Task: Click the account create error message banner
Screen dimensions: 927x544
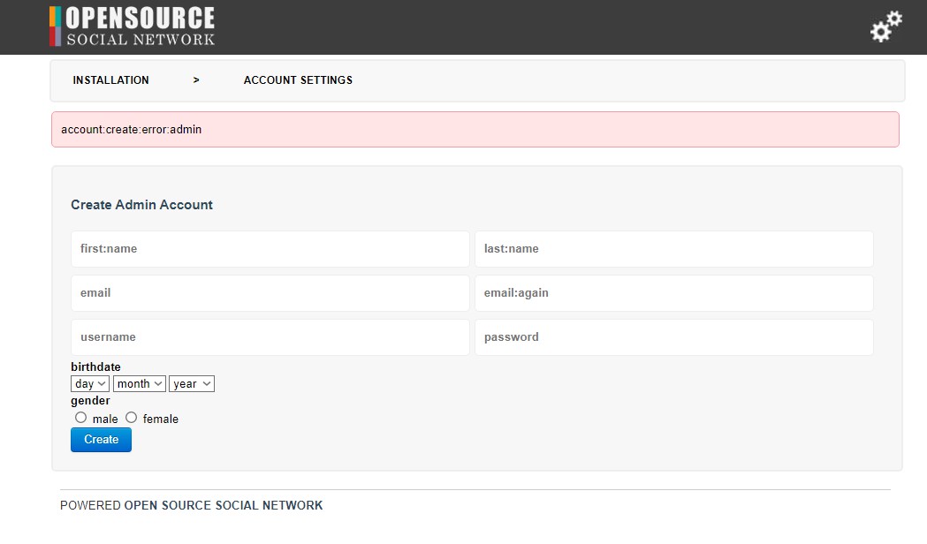Action: click(x=475, y=130)
